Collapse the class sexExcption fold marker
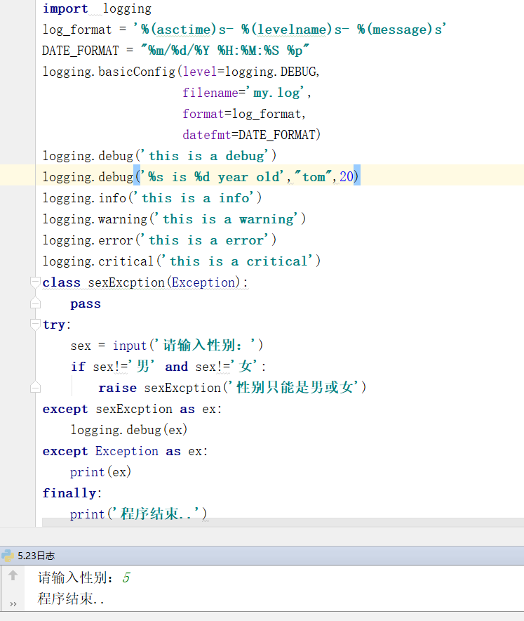Image resolution: width=524 pixels, height=621 pixels. click(35, 282)
